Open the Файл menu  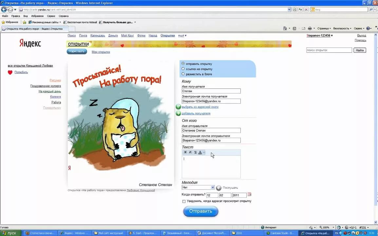coord(5,16)
